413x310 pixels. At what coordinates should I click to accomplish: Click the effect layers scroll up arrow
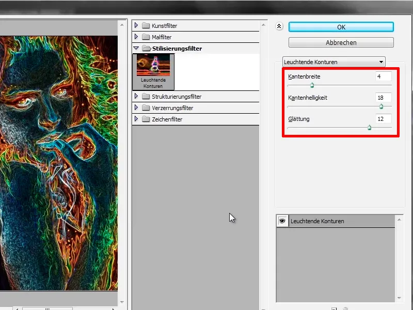[399, 220]
